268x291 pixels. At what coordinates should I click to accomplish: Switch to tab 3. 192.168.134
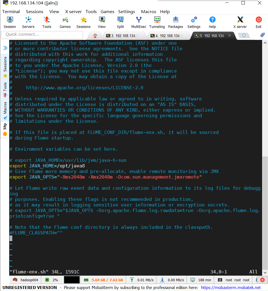pyautogui.click(x=124, y=36)
